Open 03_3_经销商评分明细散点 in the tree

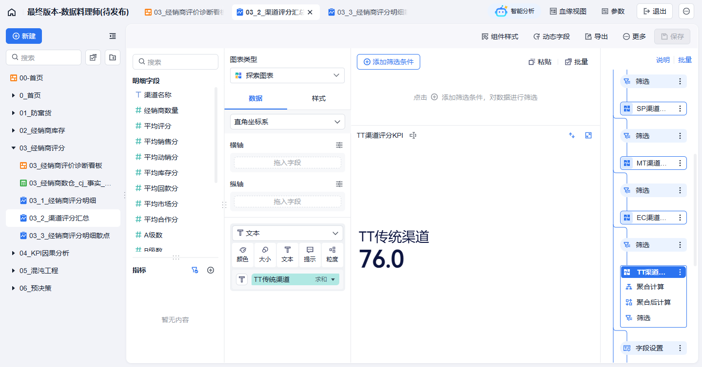coord(63,236)
